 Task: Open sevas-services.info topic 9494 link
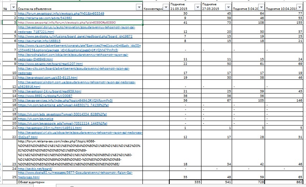coord(65,100)
